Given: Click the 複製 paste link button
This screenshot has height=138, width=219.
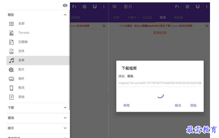Looking at the screenshot, I should pyautogui.click(x=130, y=76).
